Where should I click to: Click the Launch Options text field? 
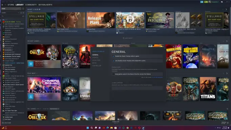point(137,88)
